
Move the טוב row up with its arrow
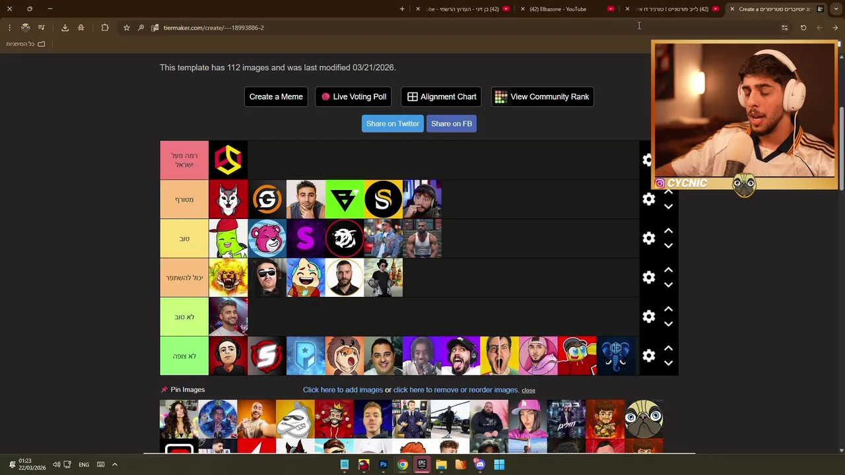click(668, 231)
